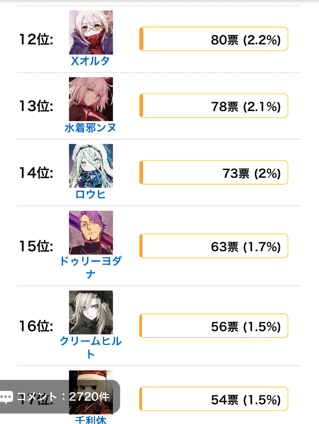This screenshot has width=319, height=424.
Task: Select the 78票 (2.1%) vote bar
Action: pos(213,106)
